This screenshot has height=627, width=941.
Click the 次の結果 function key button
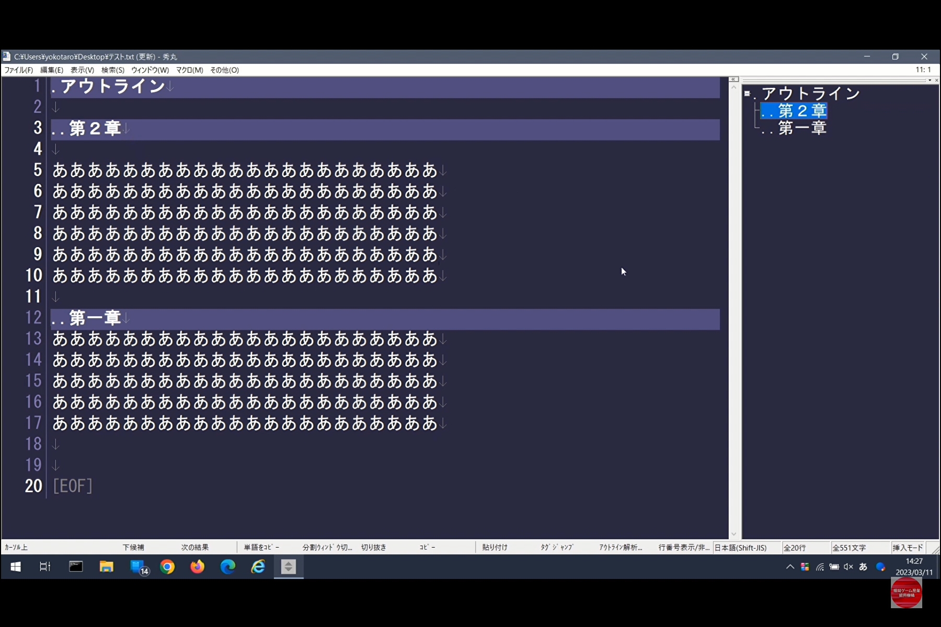click(x=195, y=548)
